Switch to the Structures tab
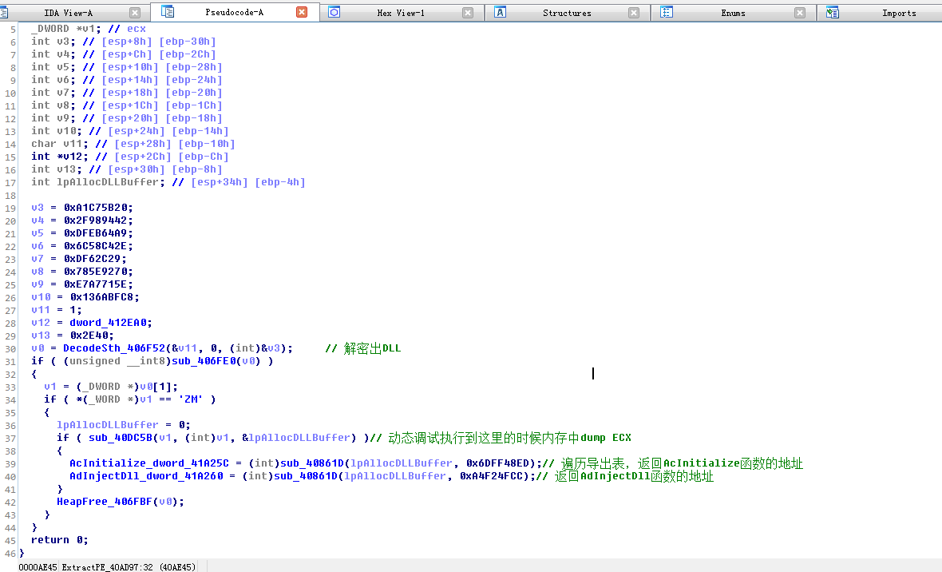 567,13
